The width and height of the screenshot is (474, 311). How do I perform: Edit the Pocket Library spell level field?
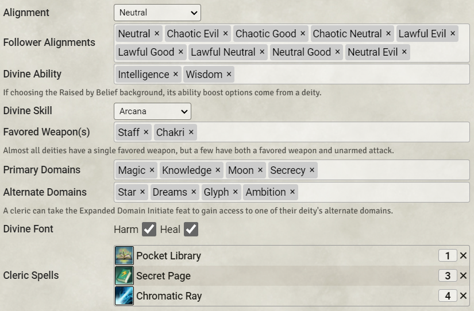coord(448,256)
